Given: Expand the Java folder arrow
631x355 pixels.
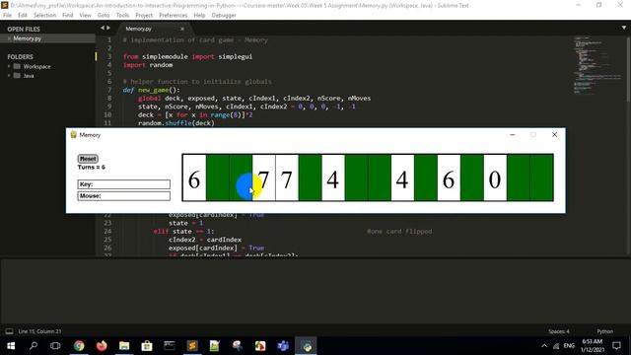Looking at the screenshot, I should [x=9, y=76].
